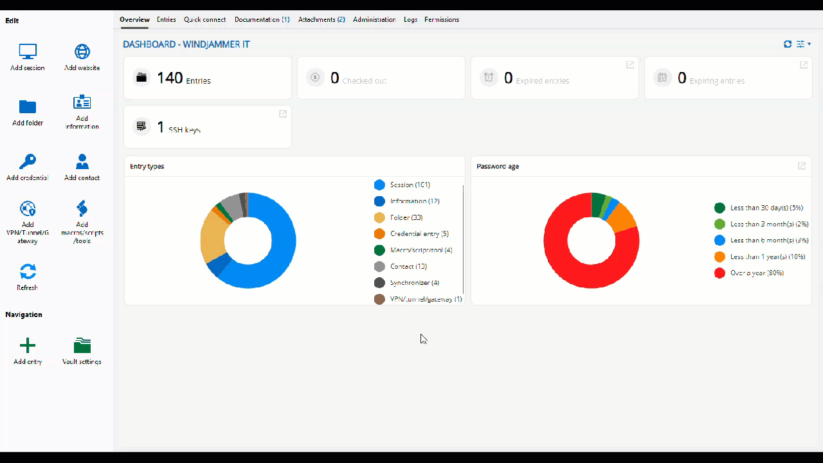Click the Vault settings folder icon
This screenshot has width=823, height=463.
[x=82, y=345]
